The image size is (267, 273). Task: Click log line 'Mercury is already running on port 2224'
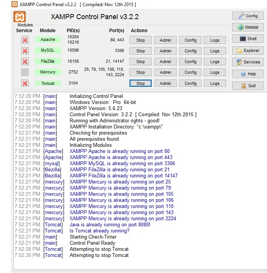coord(123,218)
